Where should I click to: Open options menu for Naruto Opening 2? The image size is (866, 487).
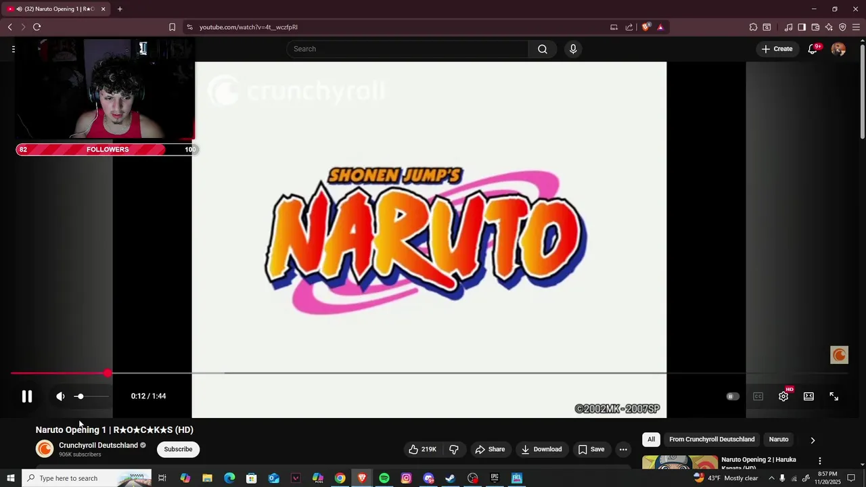[x=819, y=461]
